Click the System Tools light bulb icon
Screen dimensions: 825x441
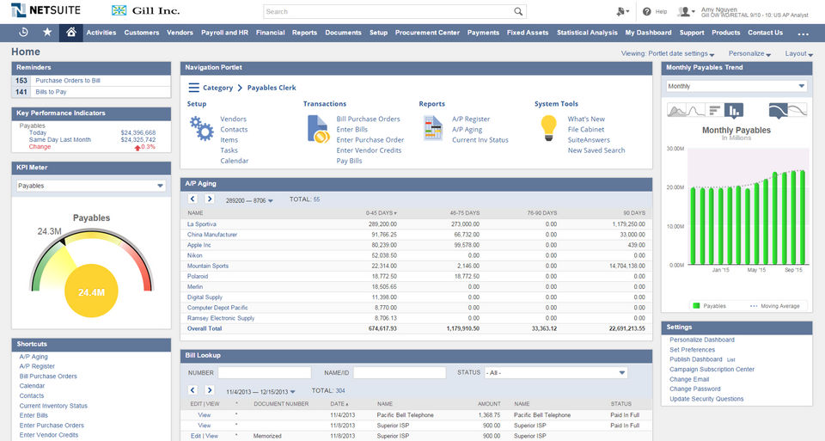(x=548, y=128)
